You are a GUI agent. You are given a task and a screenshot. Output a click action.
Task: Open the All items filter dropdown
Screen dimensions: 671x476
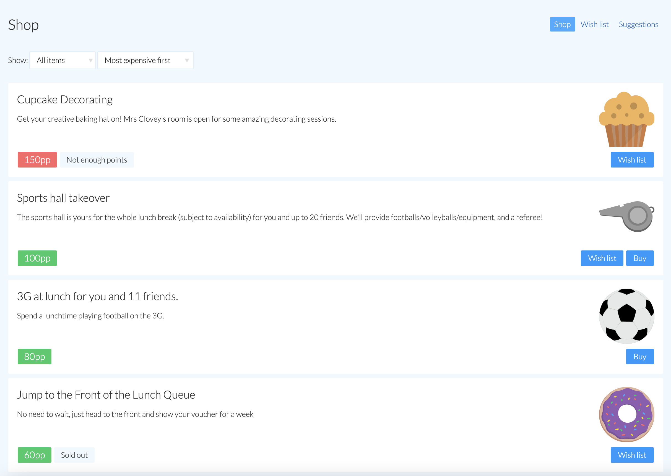pyautogui.click(x=62, y=60)
